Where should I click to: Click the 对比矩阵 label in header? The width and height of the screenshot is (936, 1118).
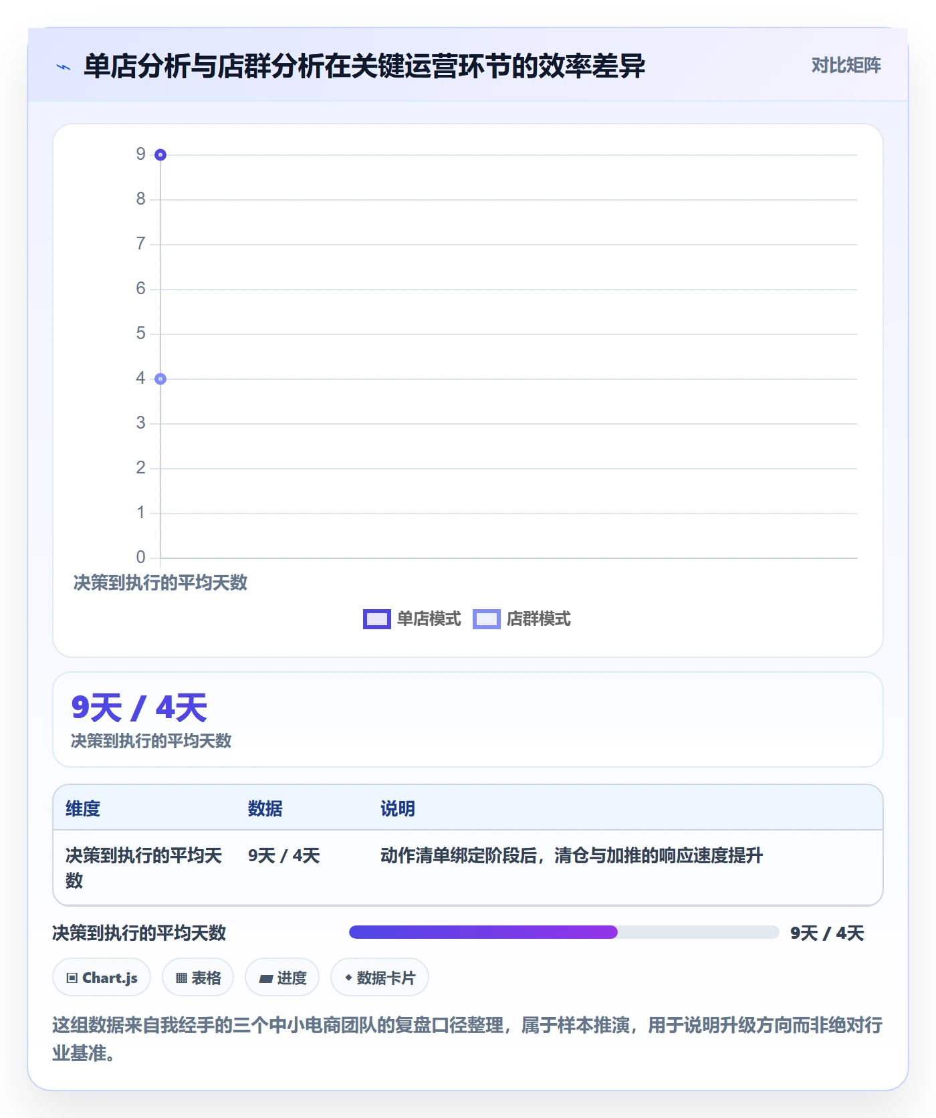pyautogui.click(x=846, y=65)
